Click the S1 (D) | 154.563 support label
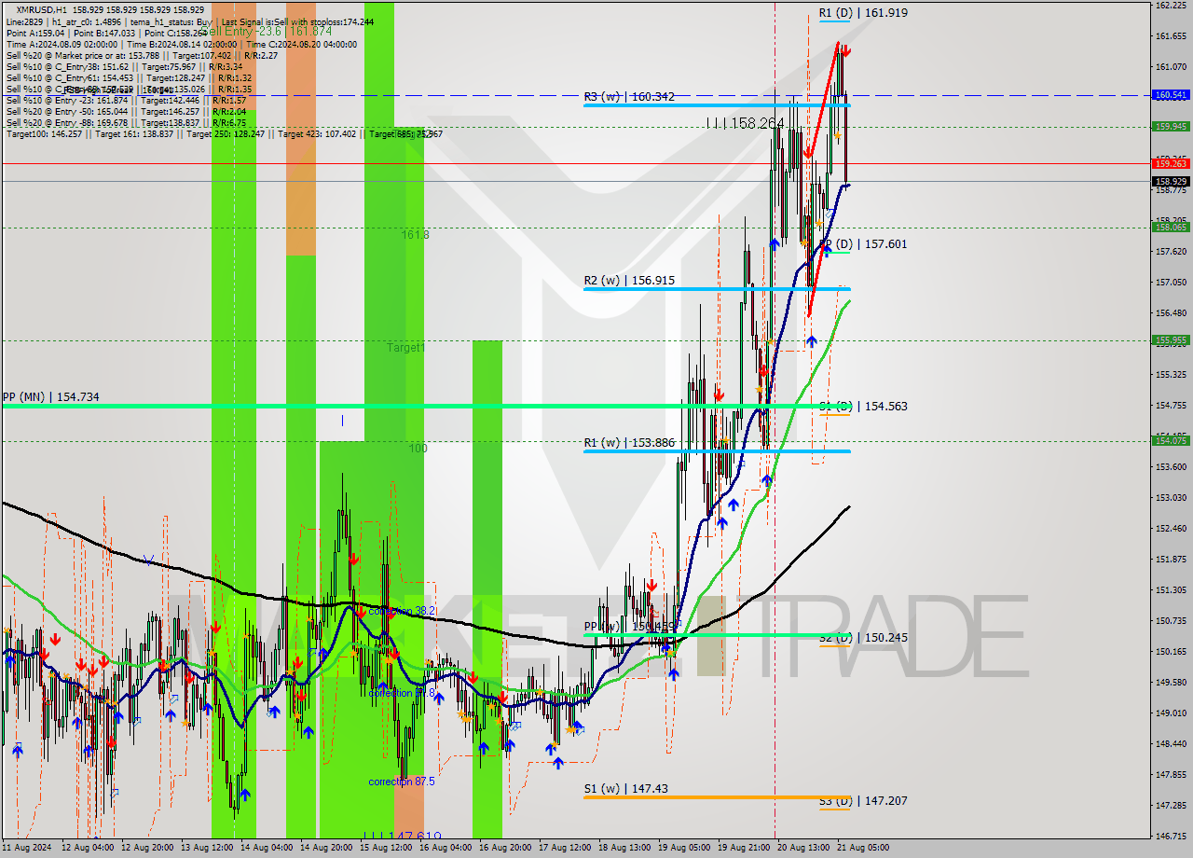This screenshot has width=1193, height=858. click(x=863, y=407)
